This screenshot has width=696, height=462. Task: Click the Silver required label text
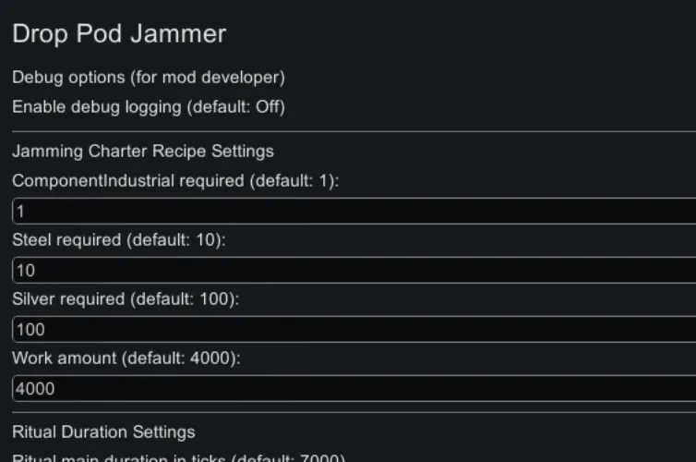tap(68, 299)
